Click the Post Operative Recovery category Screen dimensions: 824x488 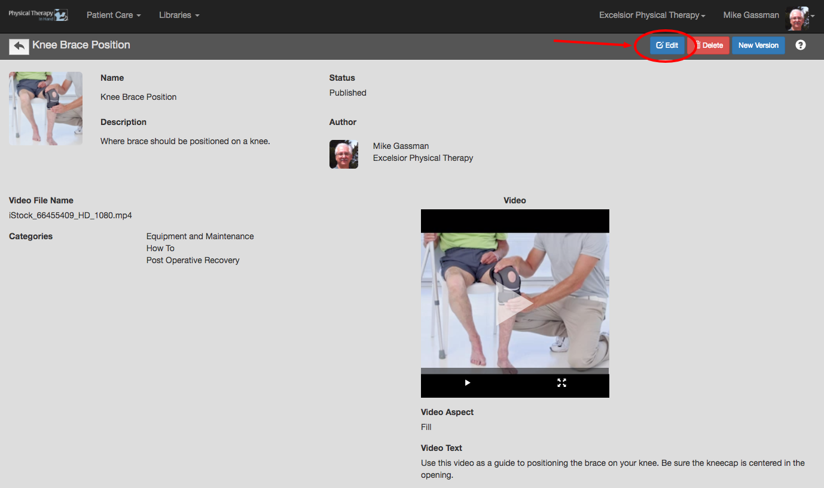tap(193, 260)
